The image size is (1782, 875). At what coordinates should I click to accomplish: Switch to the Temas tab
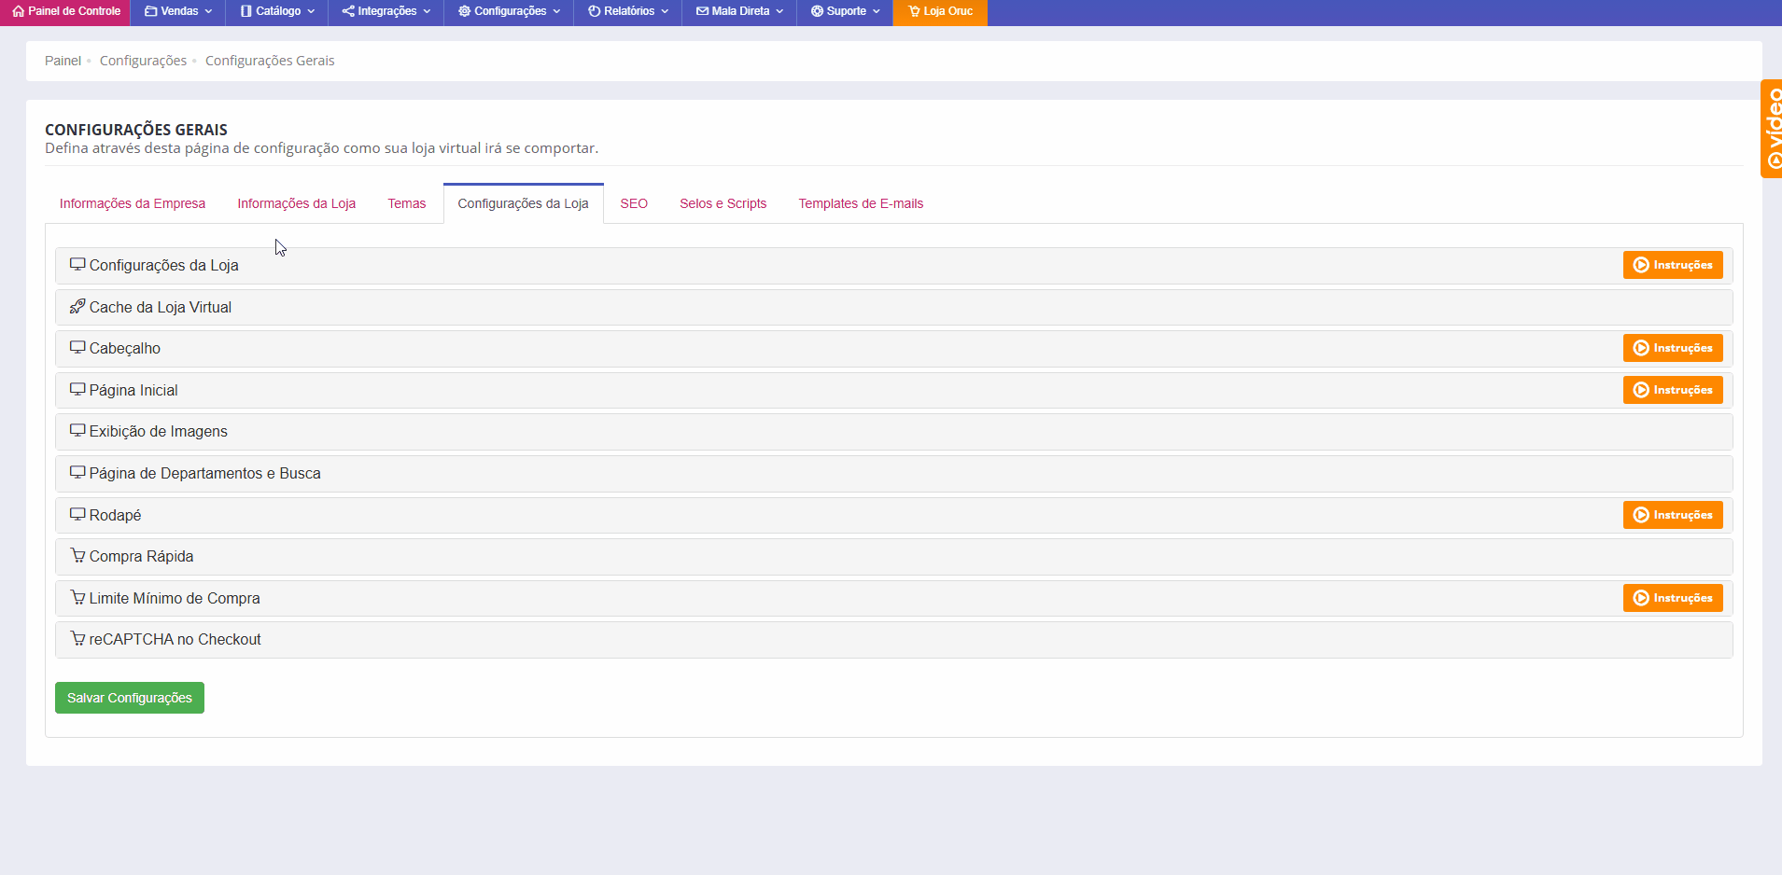(407, 203)
